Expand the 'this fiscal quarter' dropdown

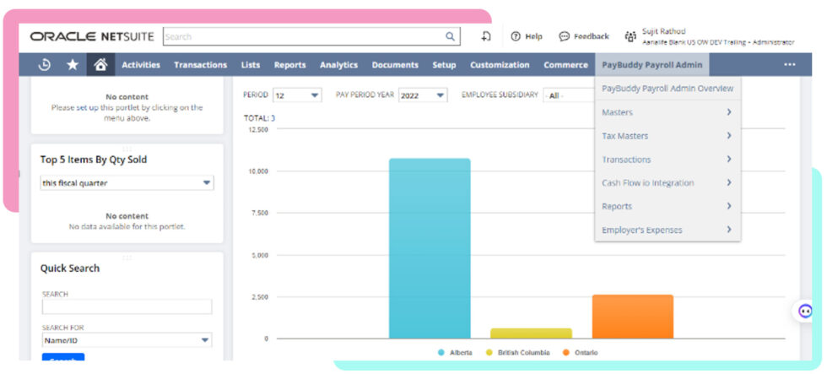pyautogui.click(x=127, y=183)
